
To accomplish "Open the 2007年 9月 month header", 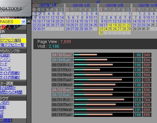I will [115, 5].
